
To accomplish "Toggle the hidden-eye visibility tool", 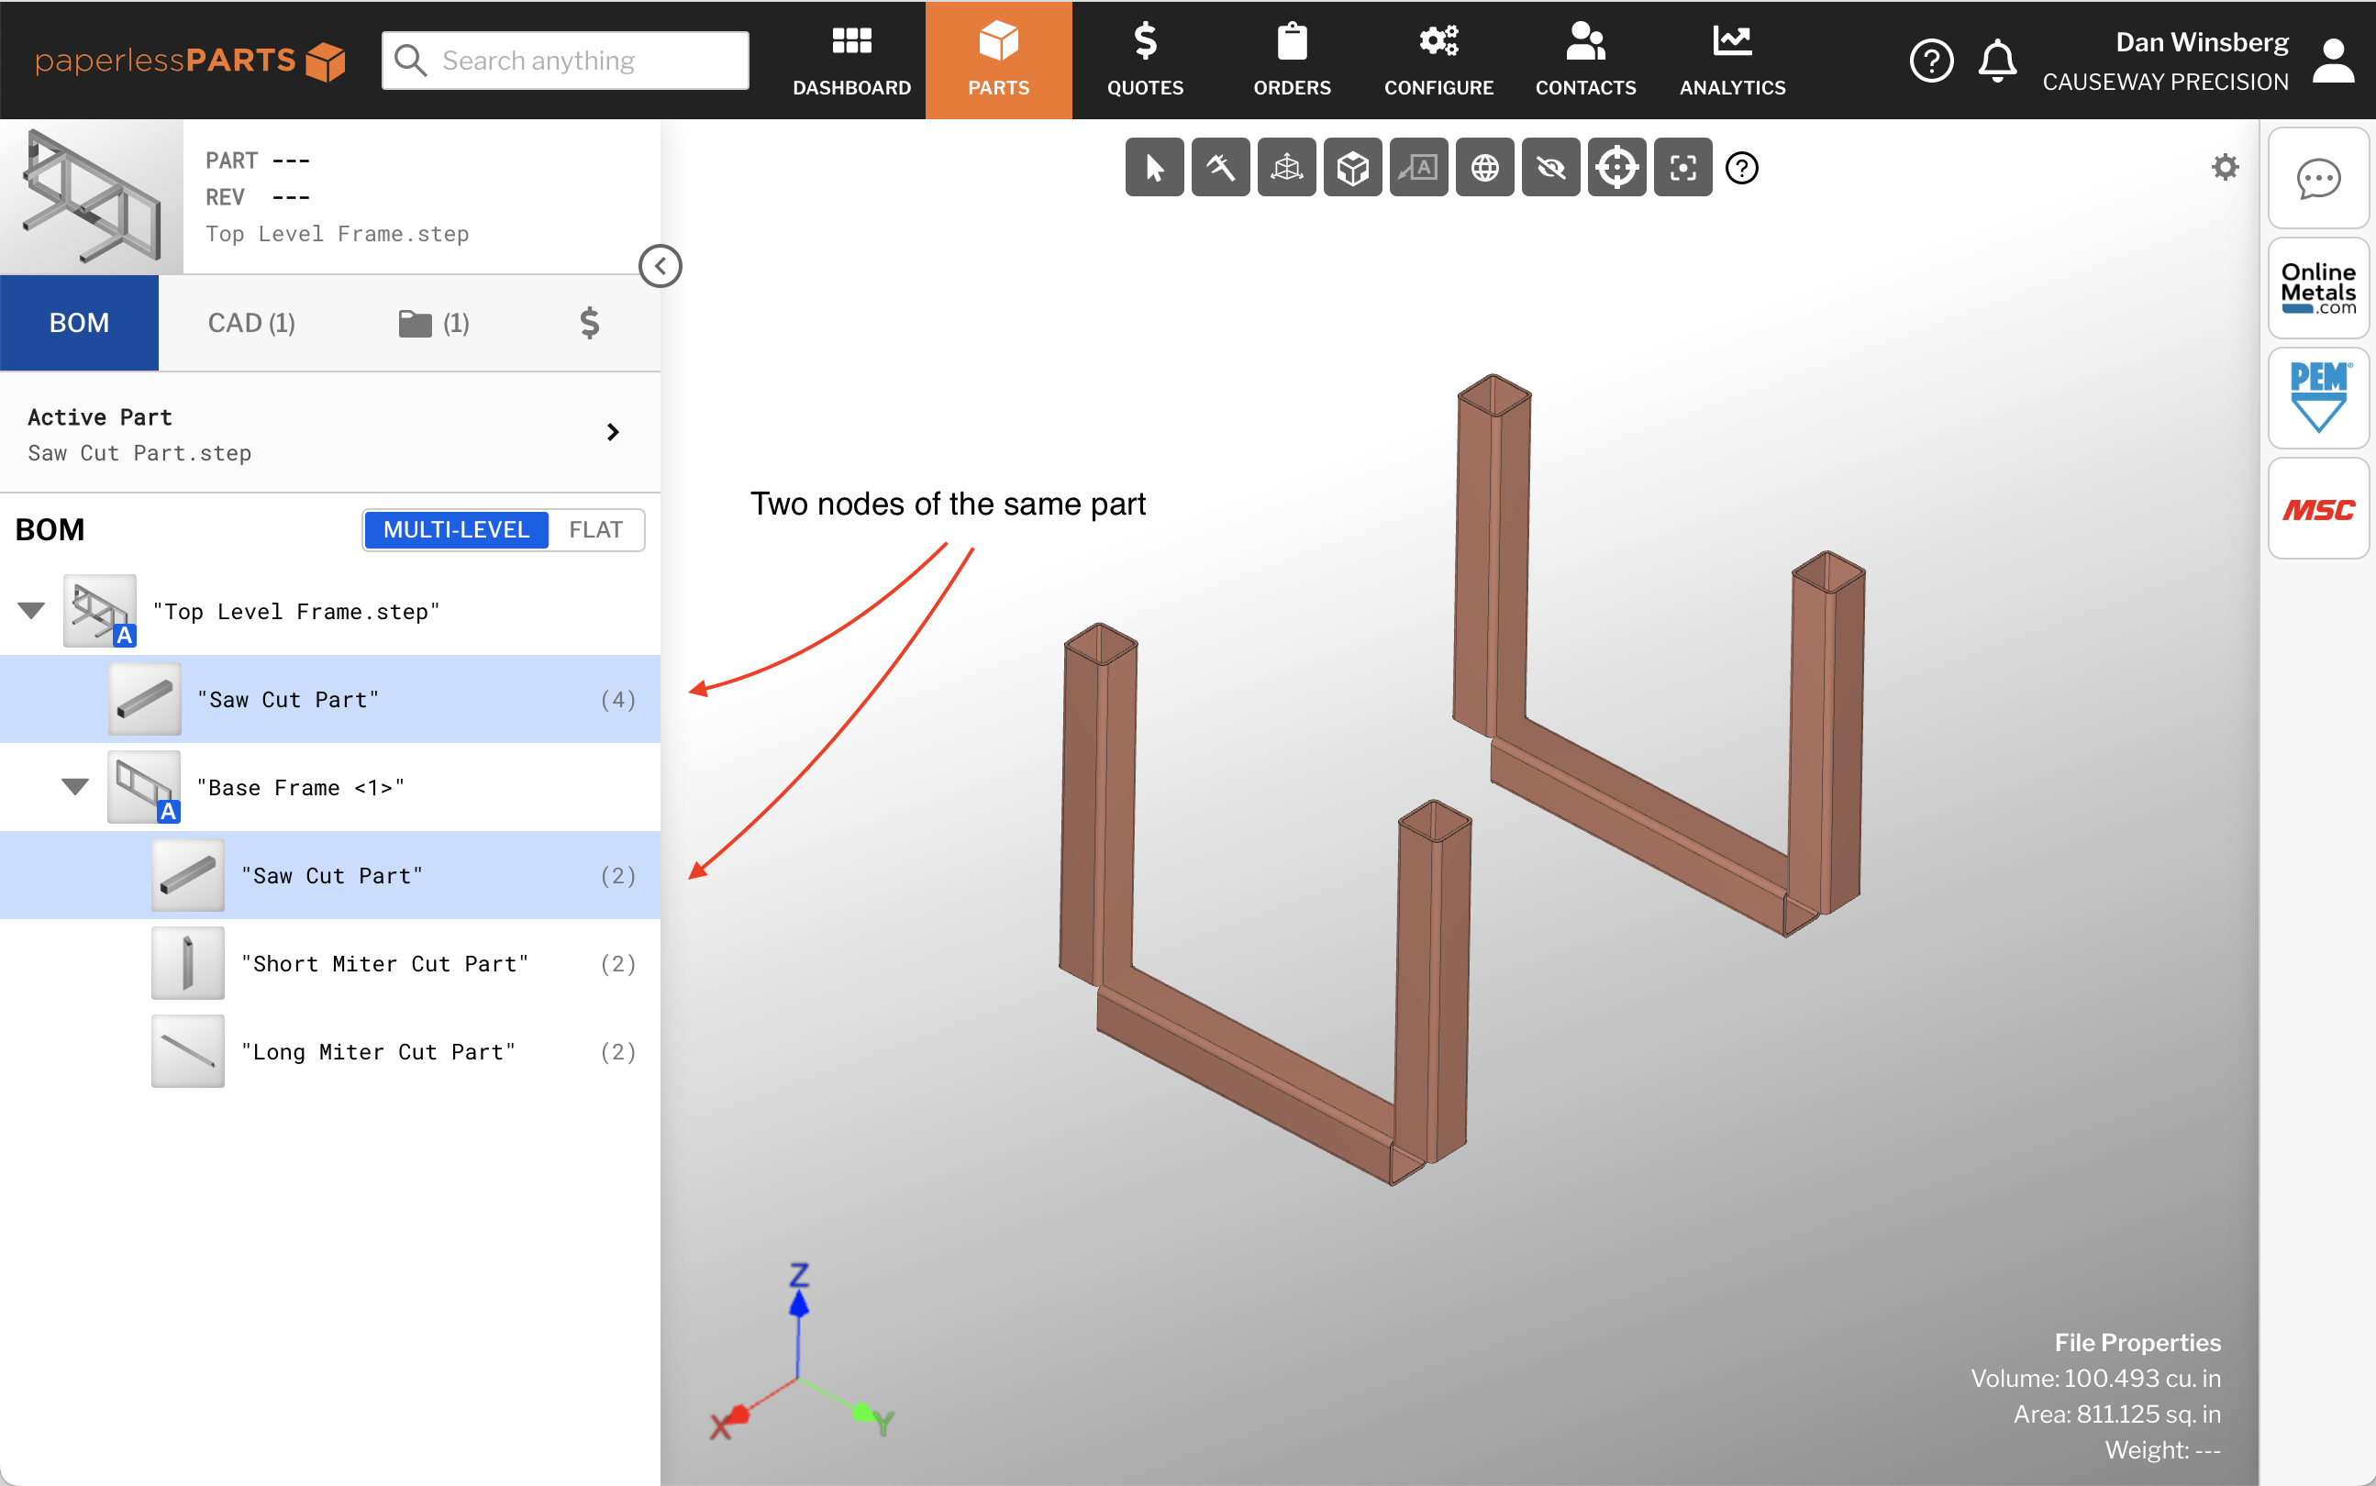I will (x=1550, y=168).
